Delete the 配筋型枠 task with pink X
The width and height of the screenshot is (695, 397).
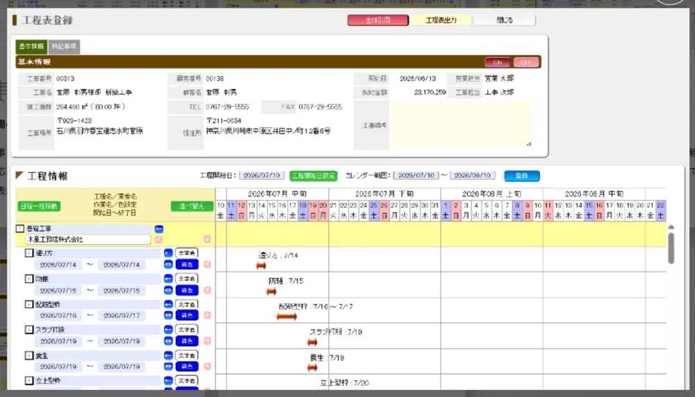pos(207,315)
